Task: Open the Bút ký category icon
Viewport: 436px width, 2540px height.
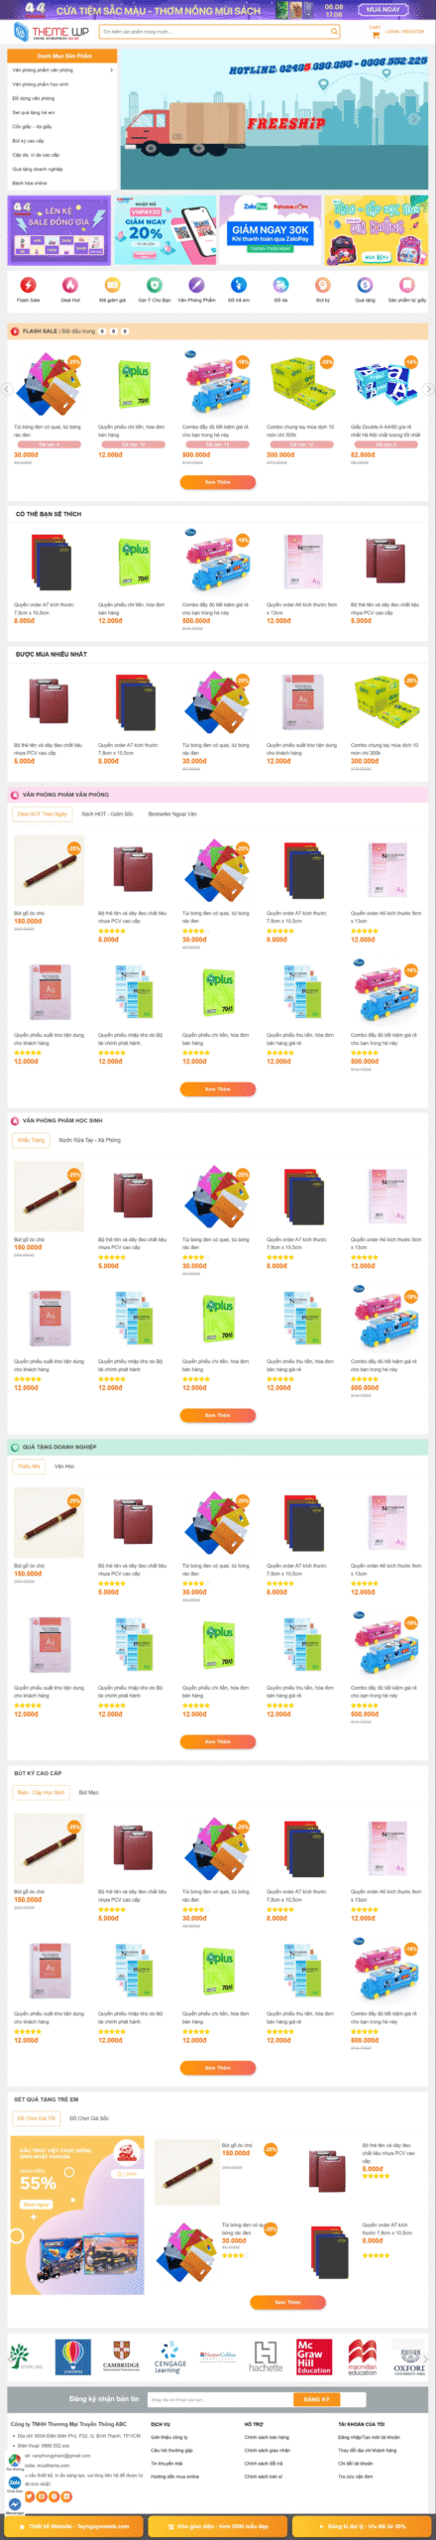Action: pos(322,285)
